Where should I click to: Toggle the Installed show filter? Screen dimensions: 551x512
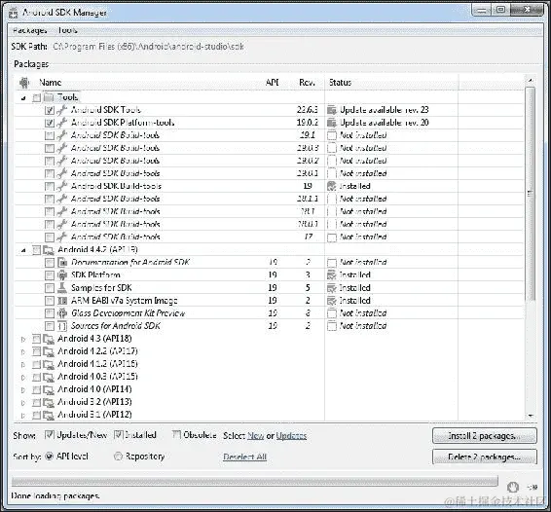click(x=119, y=435)
